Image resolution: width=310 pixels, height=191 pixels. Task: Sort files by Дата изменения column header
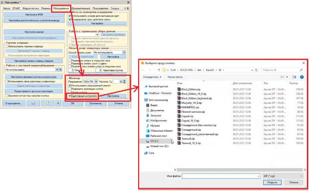pos(242,83)
